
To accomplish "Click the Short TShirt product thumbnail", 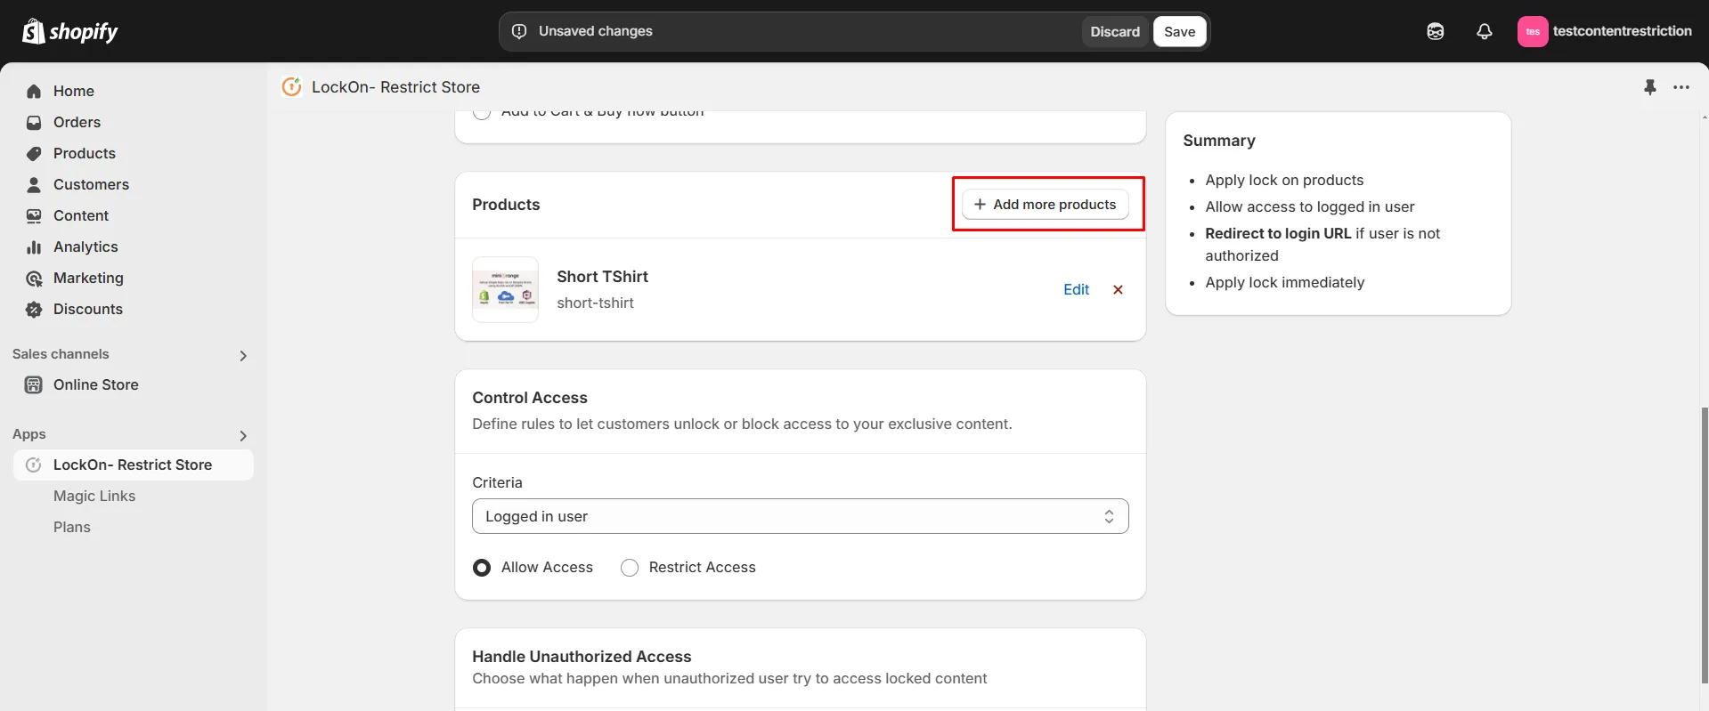I will [505, 289].
